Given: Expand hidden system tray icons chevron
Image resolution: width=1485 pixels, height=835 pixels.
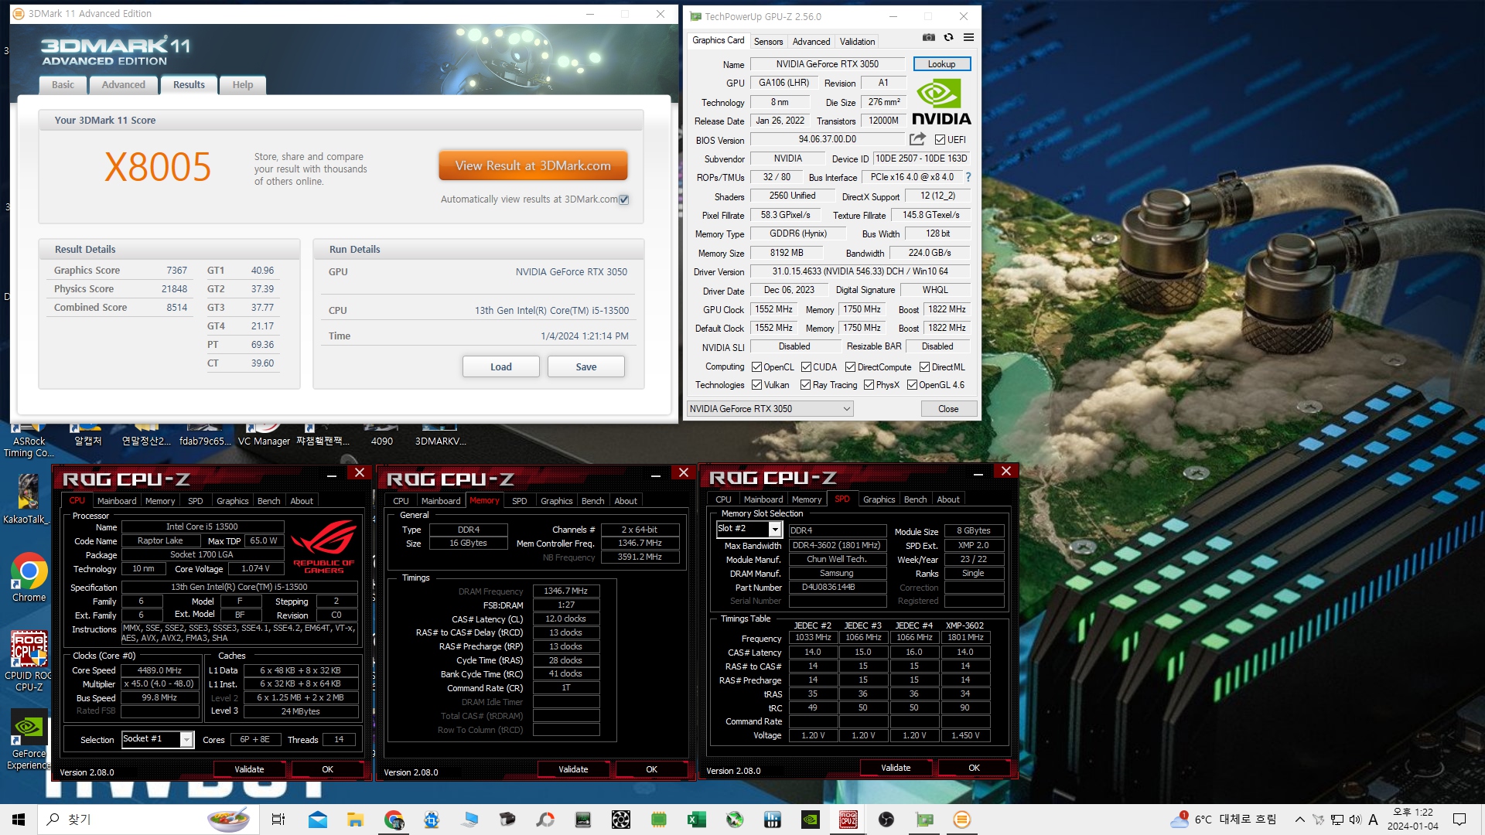Looking at the screenshot, I should pyautogui.click(x=1299, y=820).
